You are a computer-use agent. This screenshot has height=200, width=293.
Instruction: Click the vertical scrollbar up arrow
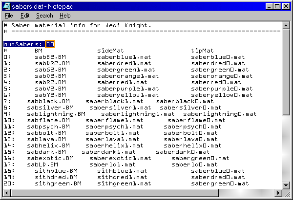(x=286, y=25)
